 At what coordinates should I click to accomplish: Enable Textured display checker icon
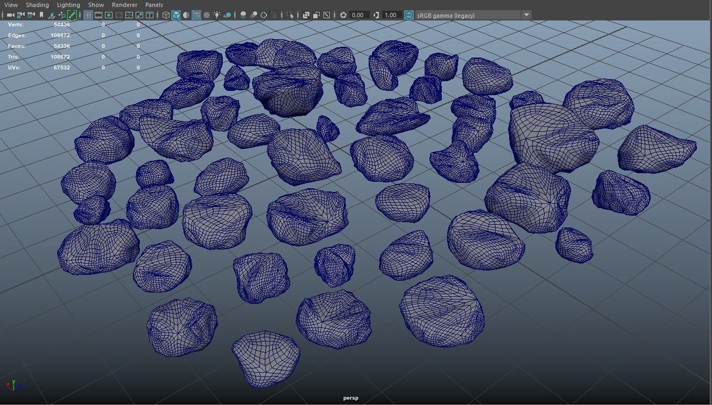[207, 15]
